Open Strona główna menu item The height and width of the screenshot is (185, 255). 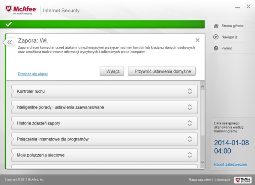point(232,26)
